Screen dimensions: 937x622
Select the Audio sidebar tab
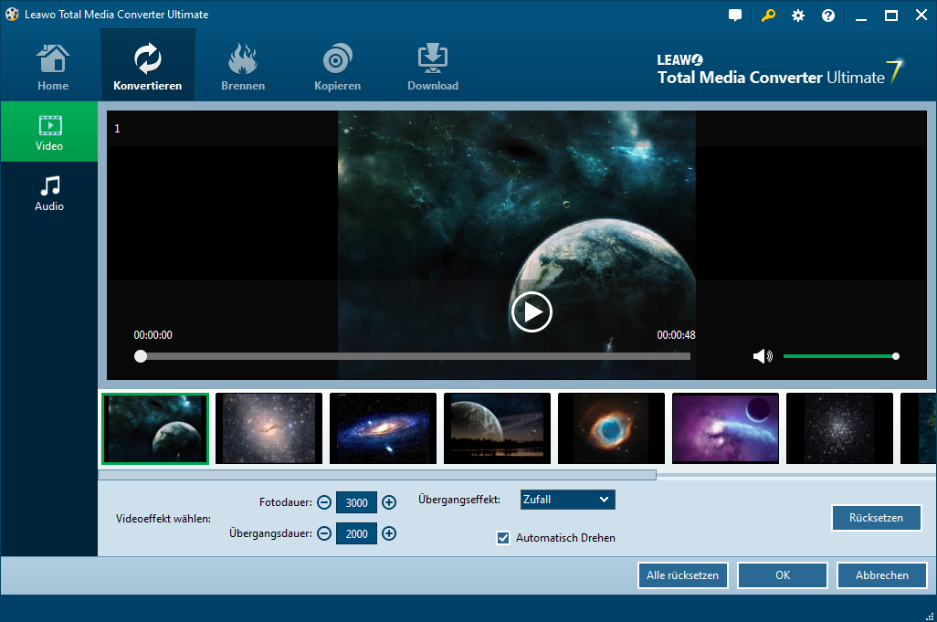click(x=49, y=193)
